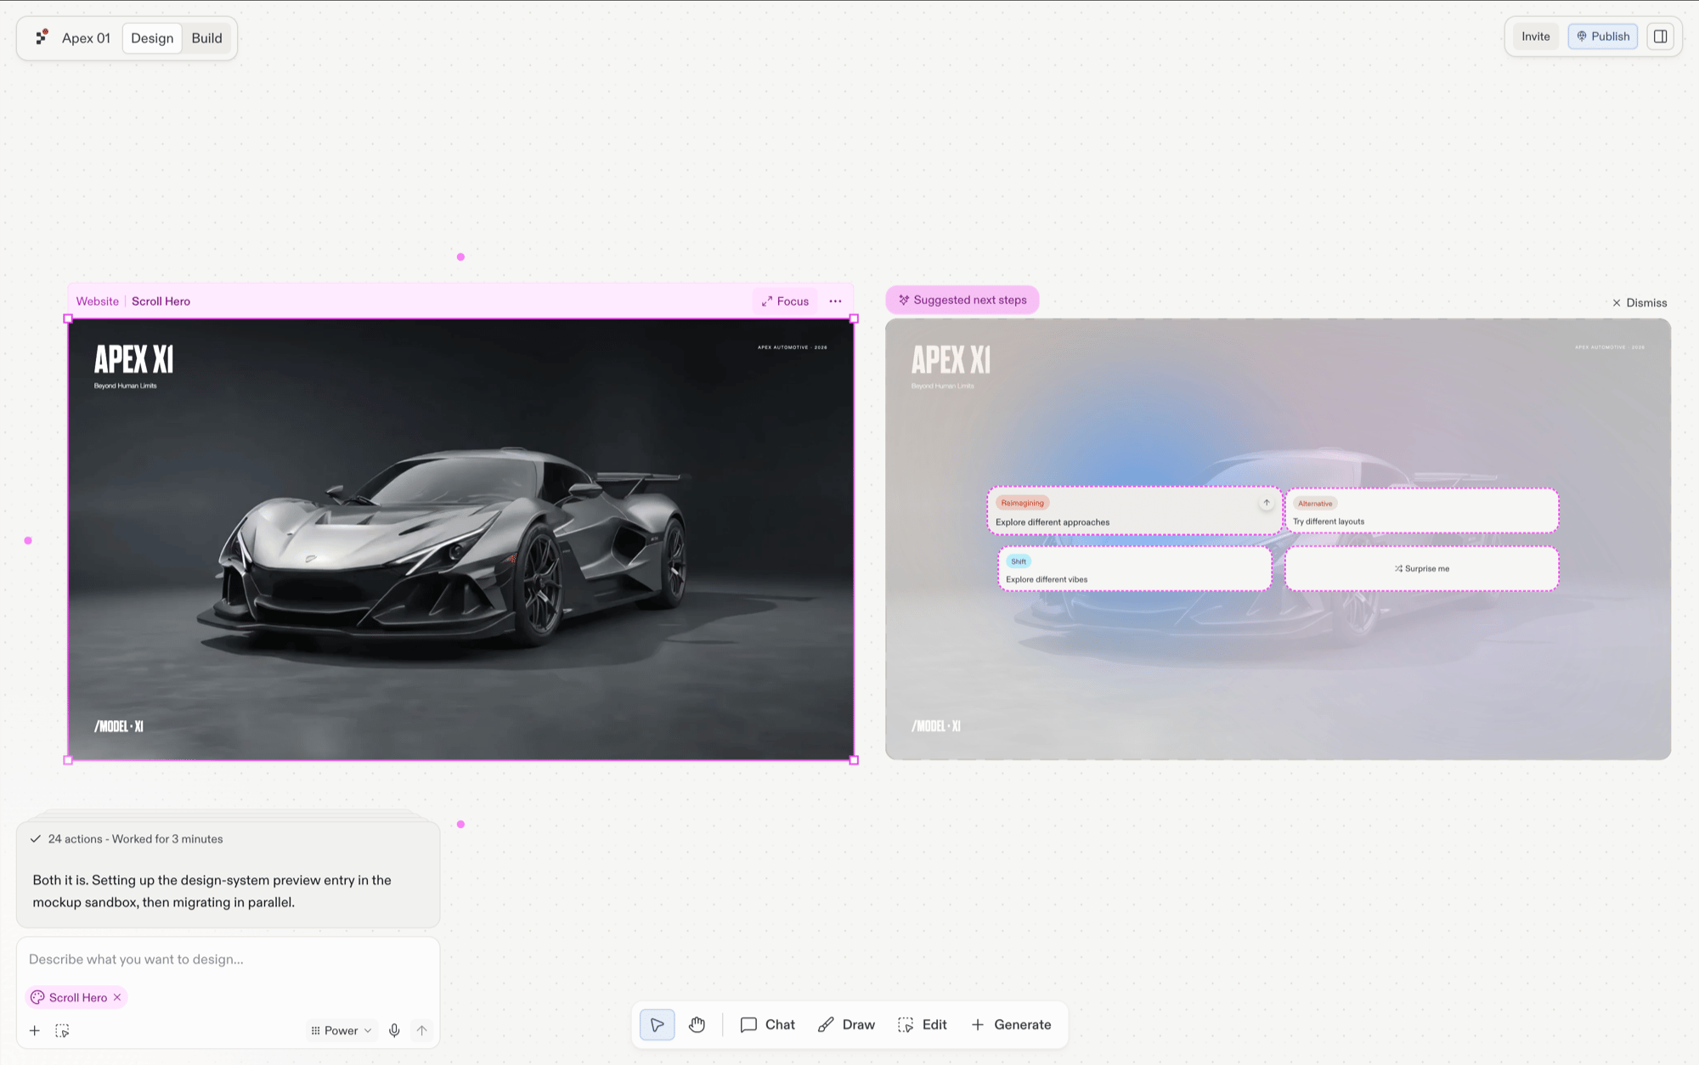1699x1065 pixels.
Task: Open the Power model dropdown
Action: click(341, 1031)
